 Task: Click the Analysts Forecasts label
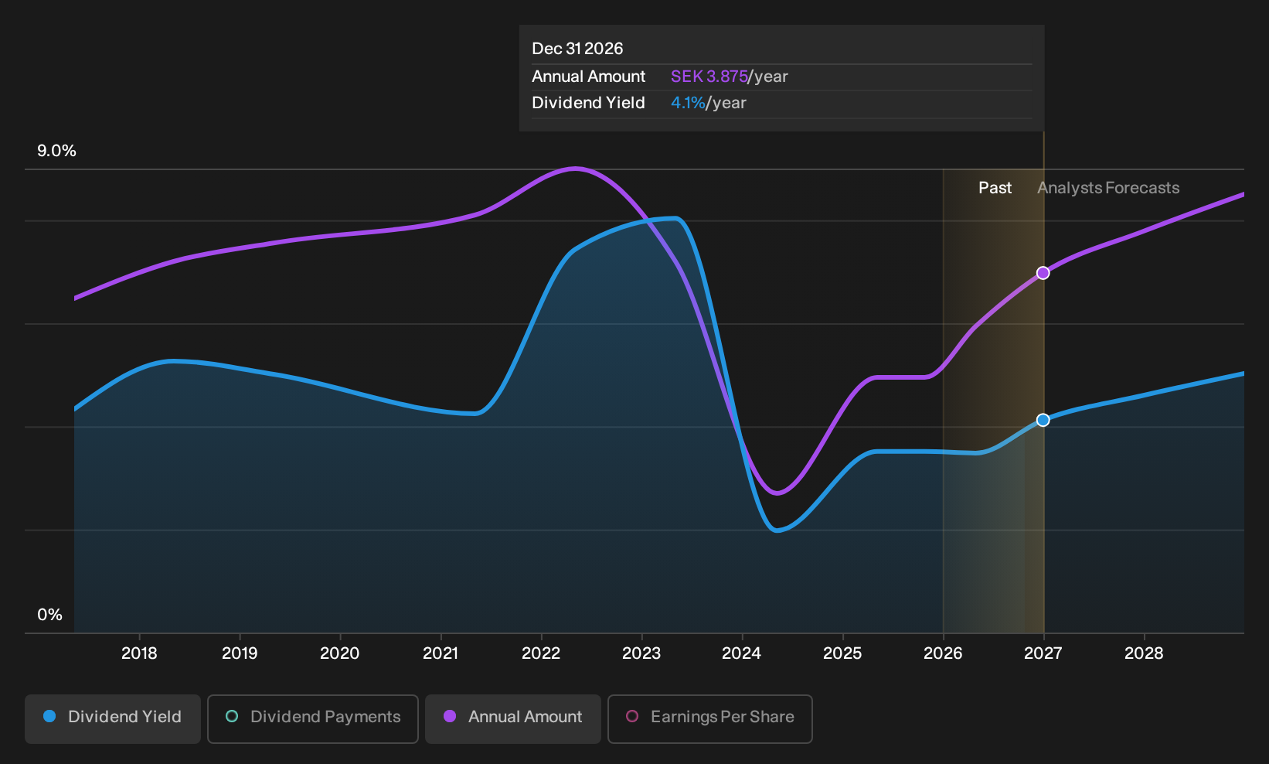coord(1108,188)
